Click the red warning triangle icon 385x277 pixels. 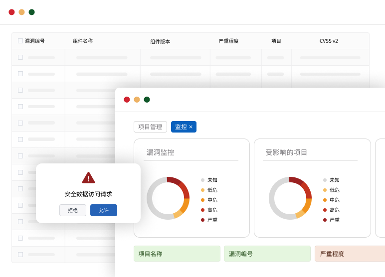(x=88, y=178)
